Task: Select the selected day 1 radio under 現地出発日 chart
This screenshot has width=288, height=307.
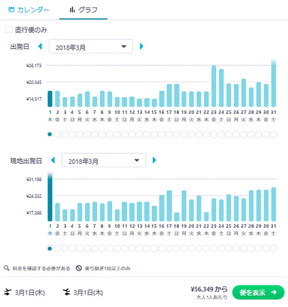Action: (x=50, y=248)
